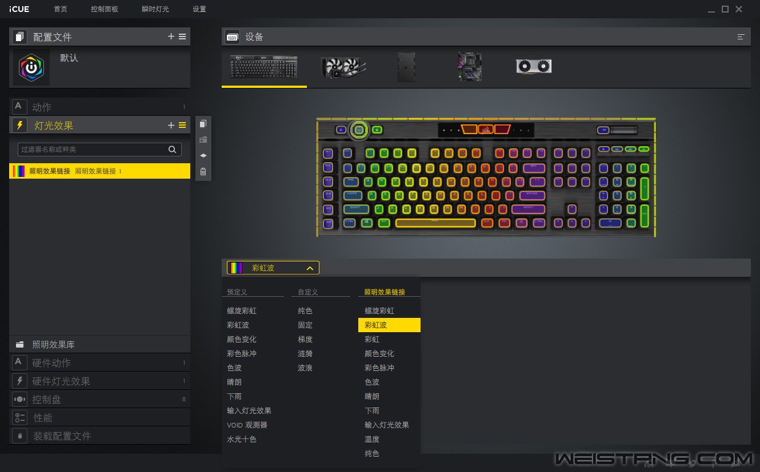Choose custom 梯度 effect
The width and height of the screenshot is (760, 472).
[x=305, y=340]
